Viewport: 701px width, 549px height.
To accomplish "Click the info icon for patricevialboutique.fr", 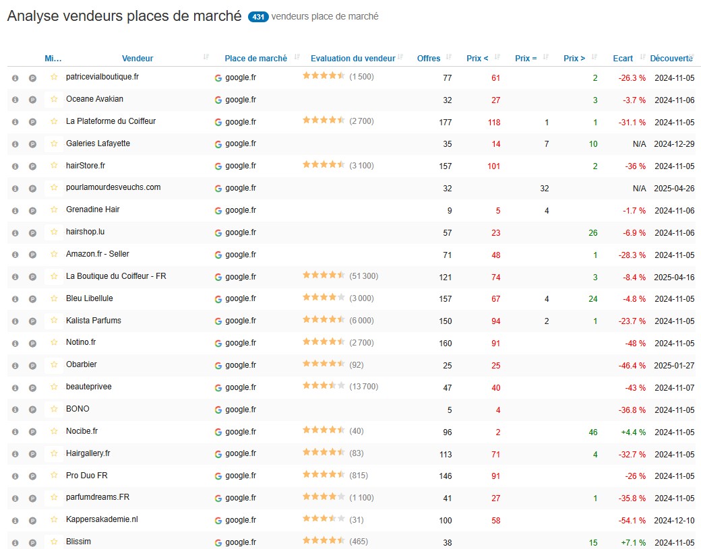I will coord(16,77).
